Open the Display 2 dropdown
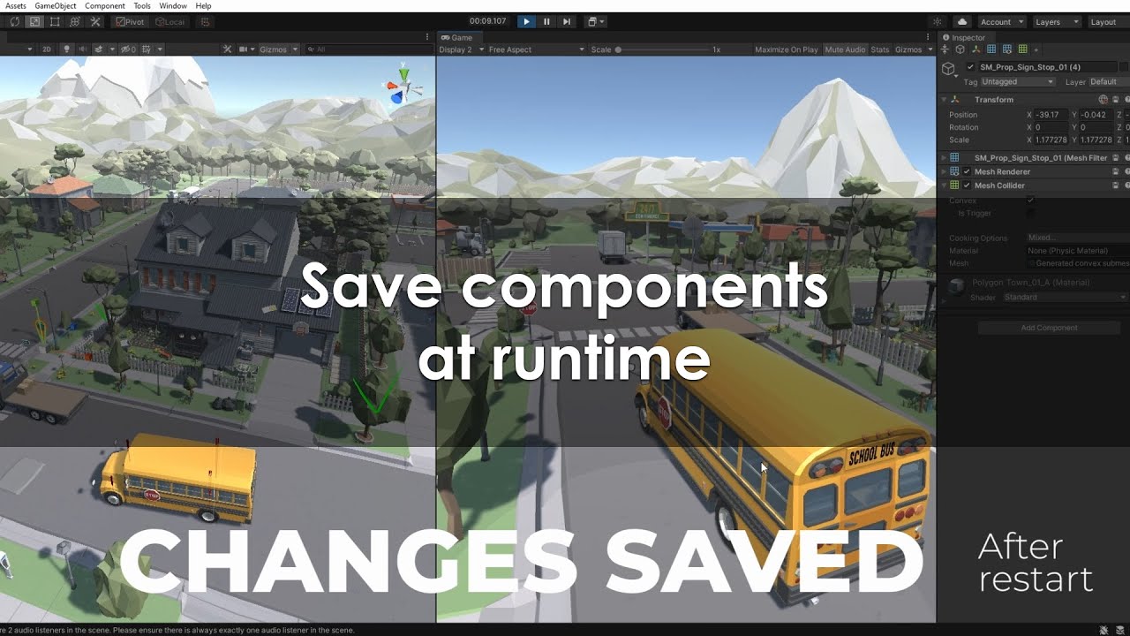 click(x=461, y=49)
